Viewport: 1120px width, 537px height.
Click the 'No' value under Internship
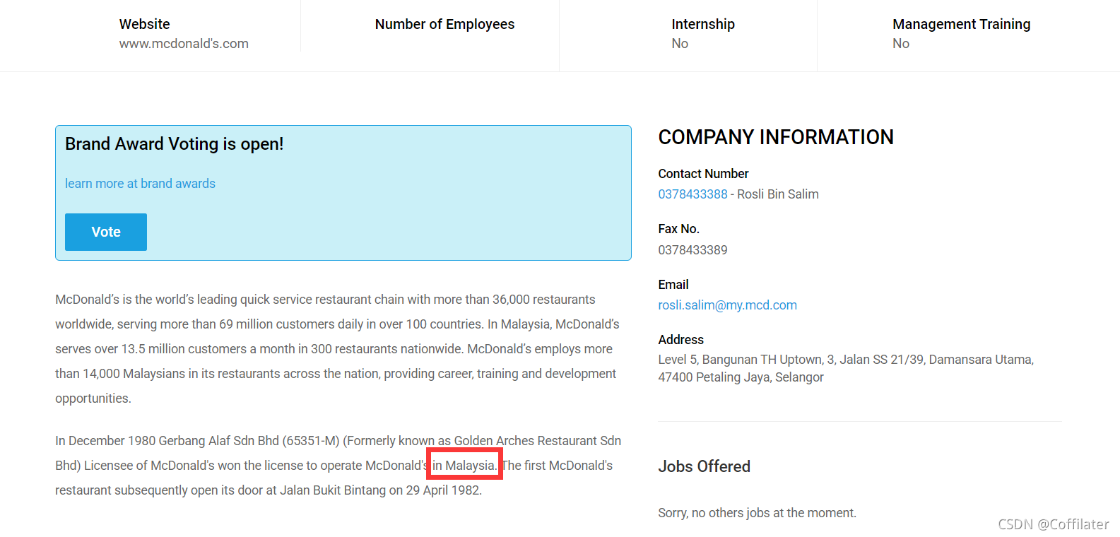click(x=680, y=44)
